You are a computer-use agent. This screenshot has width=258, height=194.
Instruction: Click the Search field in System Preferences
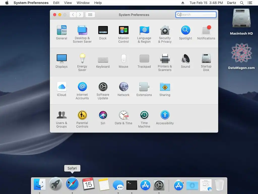pyautogui.click(x=196, y=15)
